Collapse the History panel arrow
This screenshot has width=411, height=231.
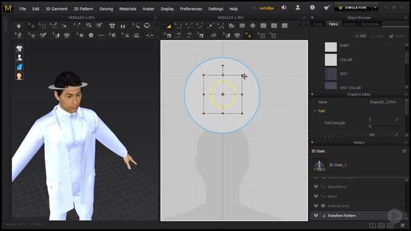(x=312, y=142)
